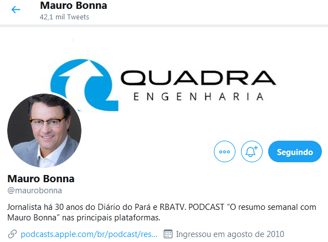Click the 'Jornalista há 30 anos' bio line
Viewport: 328px width, 242px height.
click(x=162, y=207)
